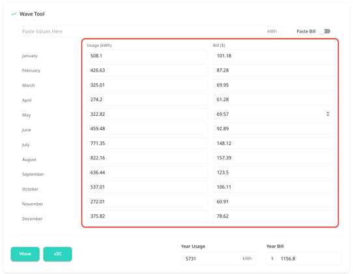This screenshot has height=274, width=353.
Task: Click the November month label
Action: (33, 204)
